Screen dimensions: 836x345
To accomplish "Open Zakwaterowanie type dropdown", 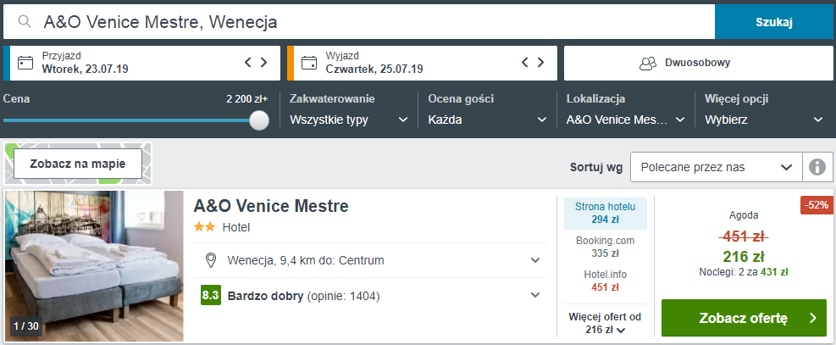I will tap(349, 120).
